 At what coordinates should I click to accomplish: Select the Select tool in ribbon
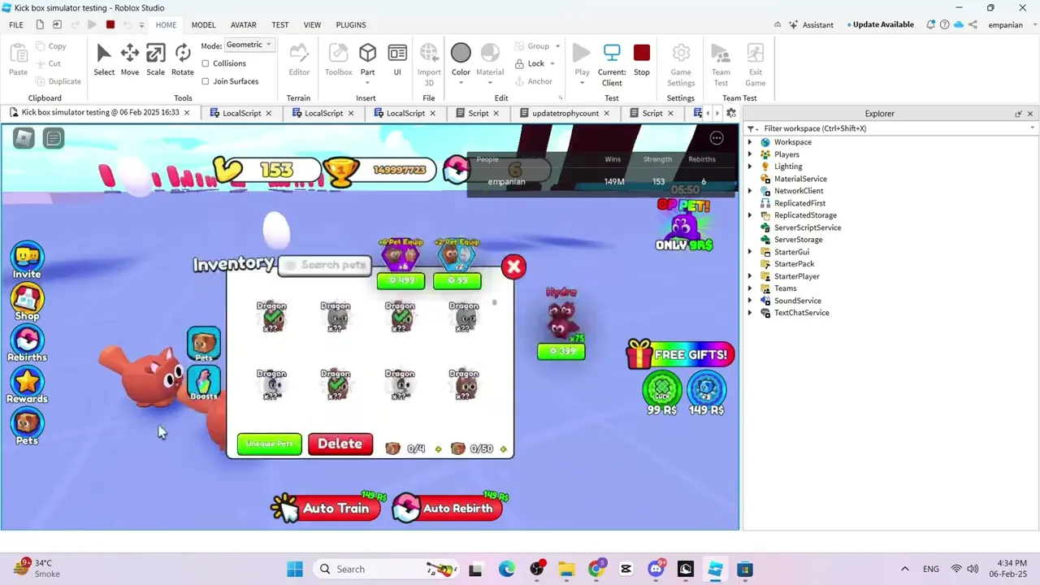click(x=104, y=60)
